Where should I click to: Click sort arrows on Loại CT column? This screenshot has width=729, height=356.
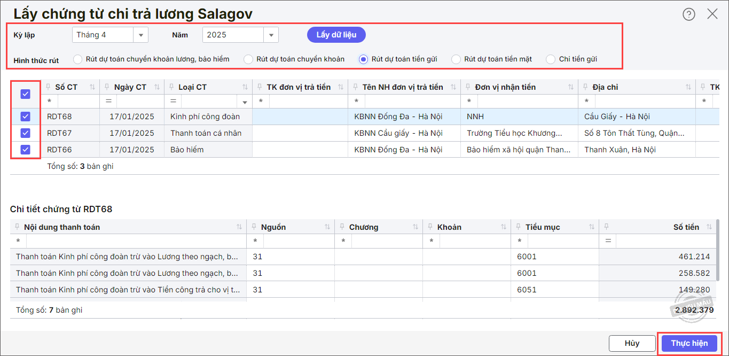click(245, 87)
